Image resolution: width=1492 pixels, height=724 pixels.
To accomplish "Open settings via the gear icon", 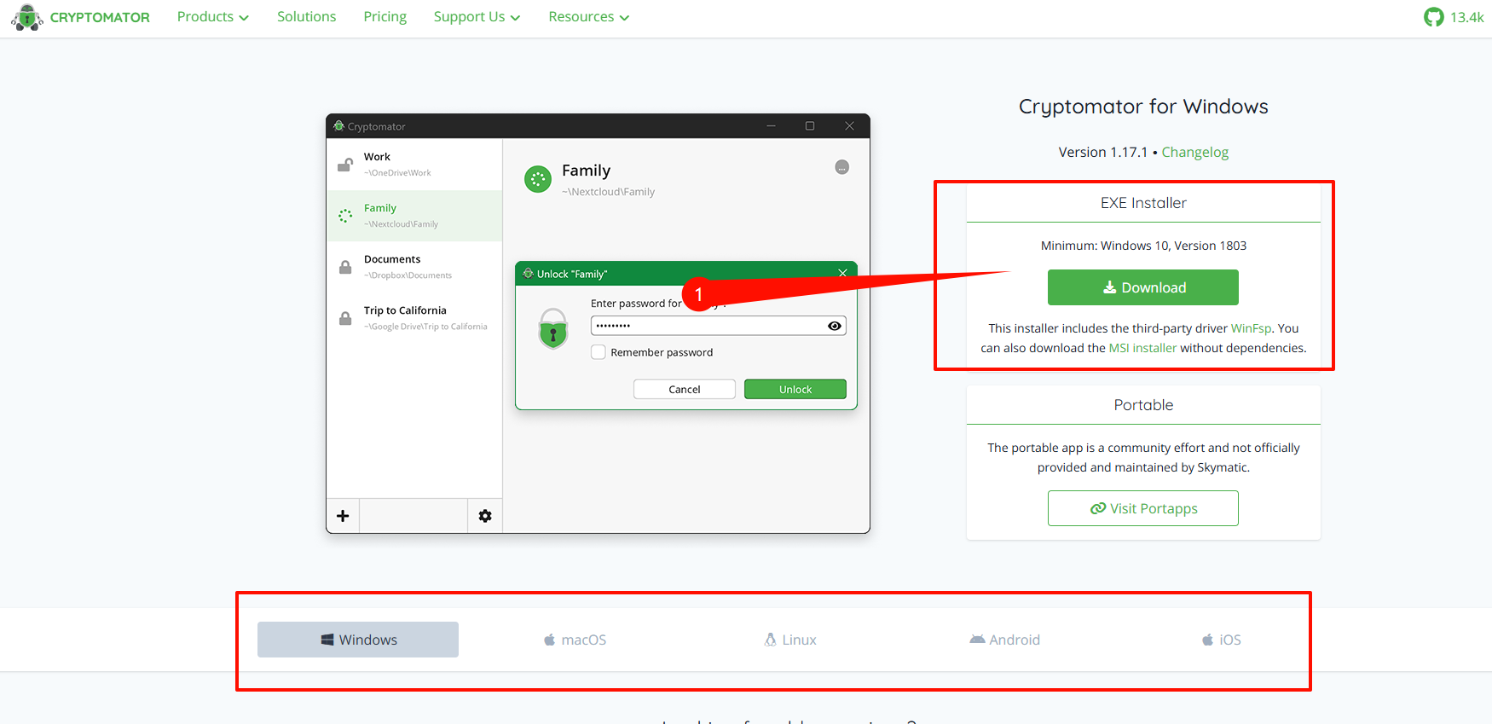I will [485, 516].
